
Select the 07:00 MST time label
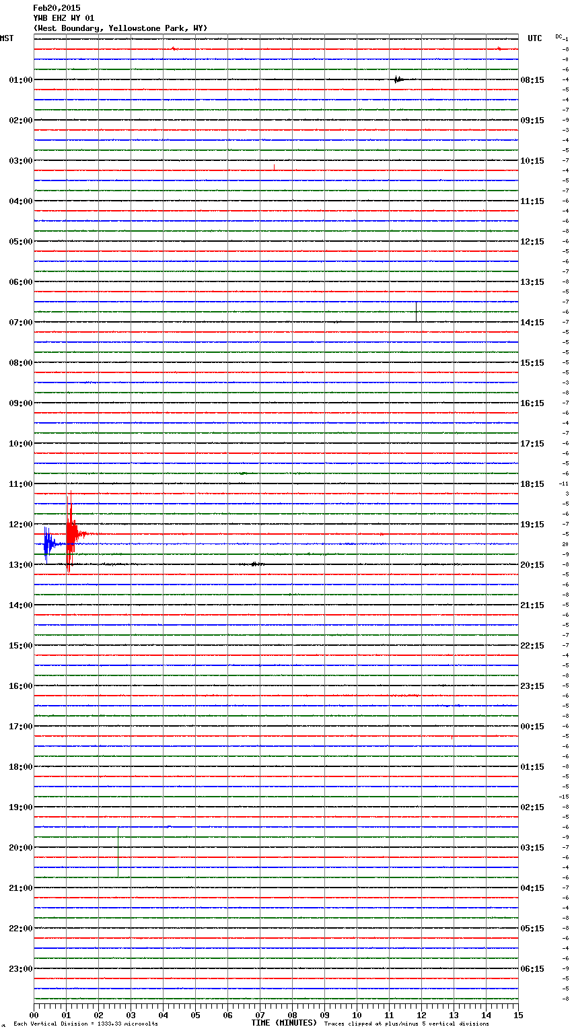click(x=20, y=323)
